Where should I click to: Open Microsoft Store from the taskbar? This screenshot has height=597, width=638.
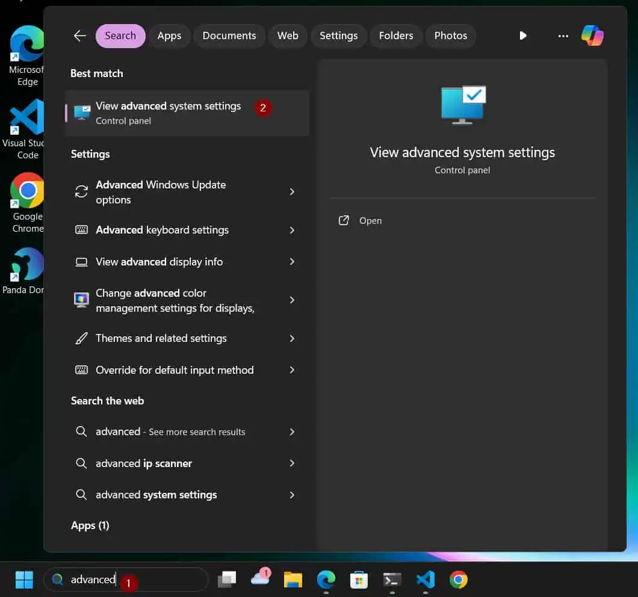(359, 580)
